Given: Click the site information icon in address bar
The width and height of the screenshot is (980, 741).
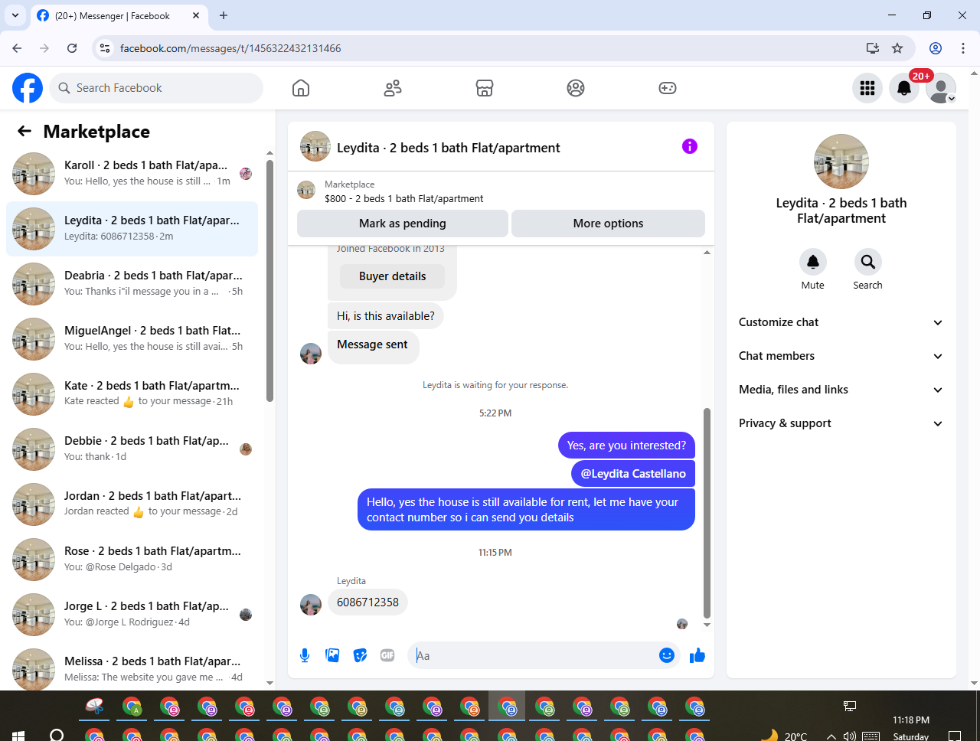Looking at the screenshot, I should pos(106,48).
